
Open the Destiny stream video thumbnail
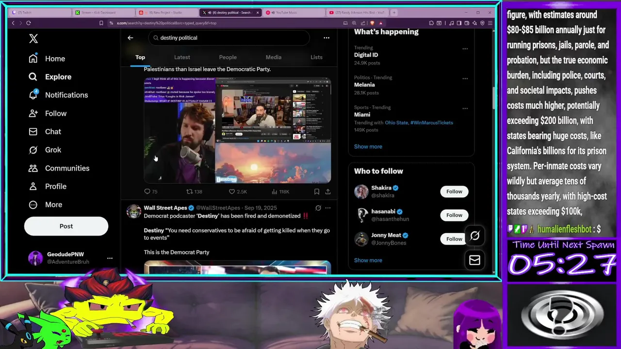[237, 130]
